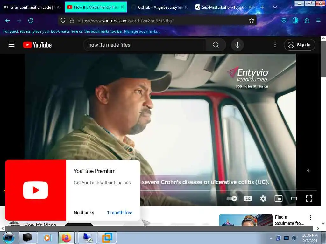Close the Enter confirmation code tab
The image size is (326, 244).
(x=58, y=7)
